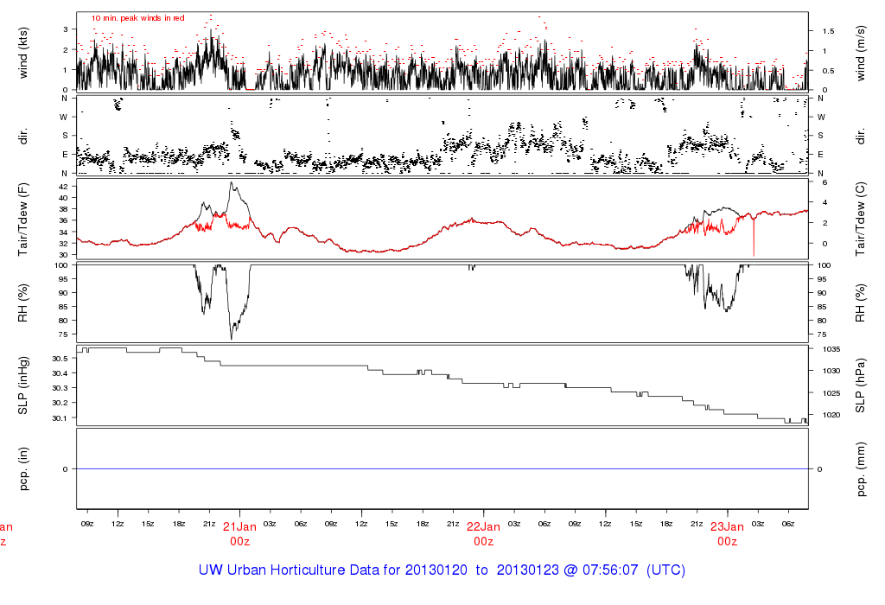Image resolution: width=885 pixels, height=605 pixels.
Task: Click the '1020' hPa tick label
Action: tap(831, 415)
